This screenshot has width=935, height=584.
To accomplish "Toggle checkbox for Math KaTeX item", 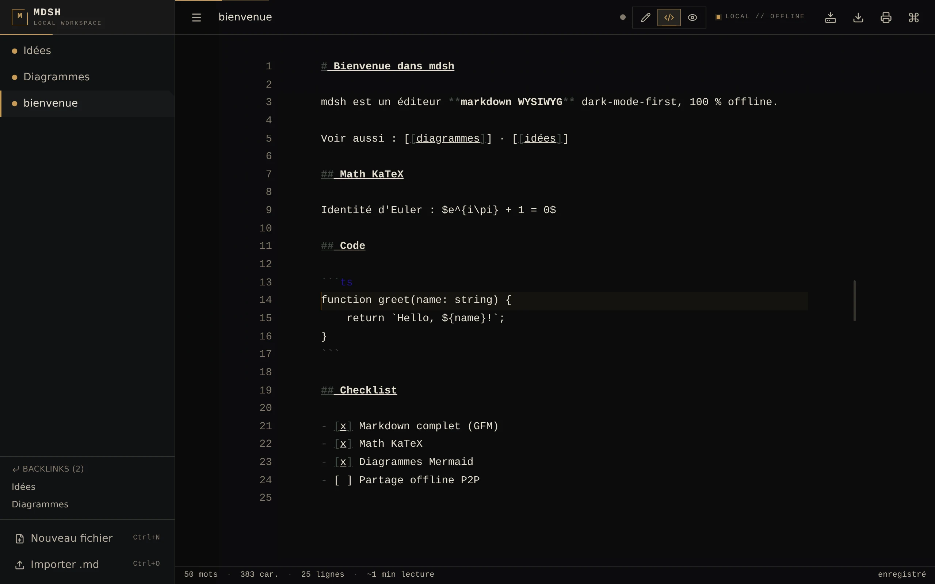I will [x=343, y=443].
